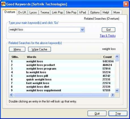Open the Menu button

tap(17, 49)
